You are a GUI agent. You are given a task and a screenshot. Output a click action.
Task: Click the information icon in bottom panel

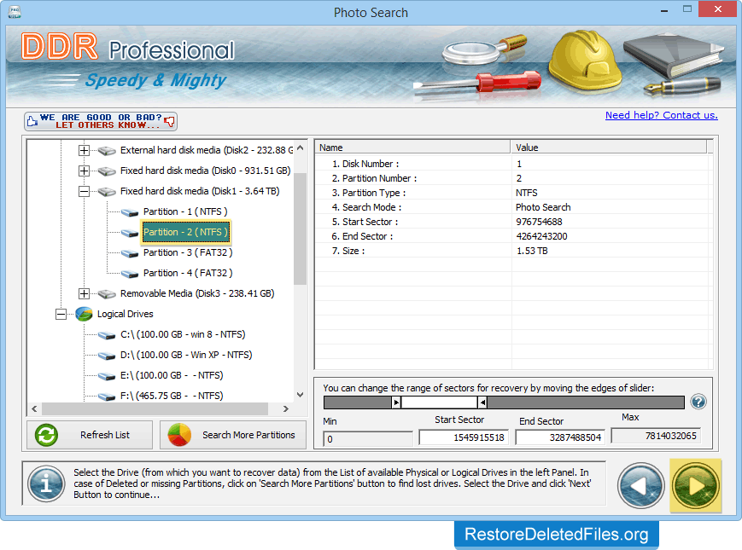pyautogui.click(x=46, y=483)
